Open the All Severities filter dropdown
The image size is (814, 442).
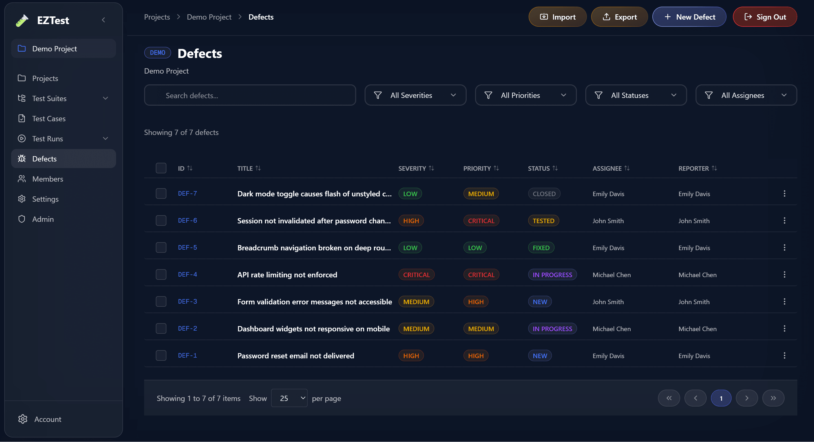[415, 95]
